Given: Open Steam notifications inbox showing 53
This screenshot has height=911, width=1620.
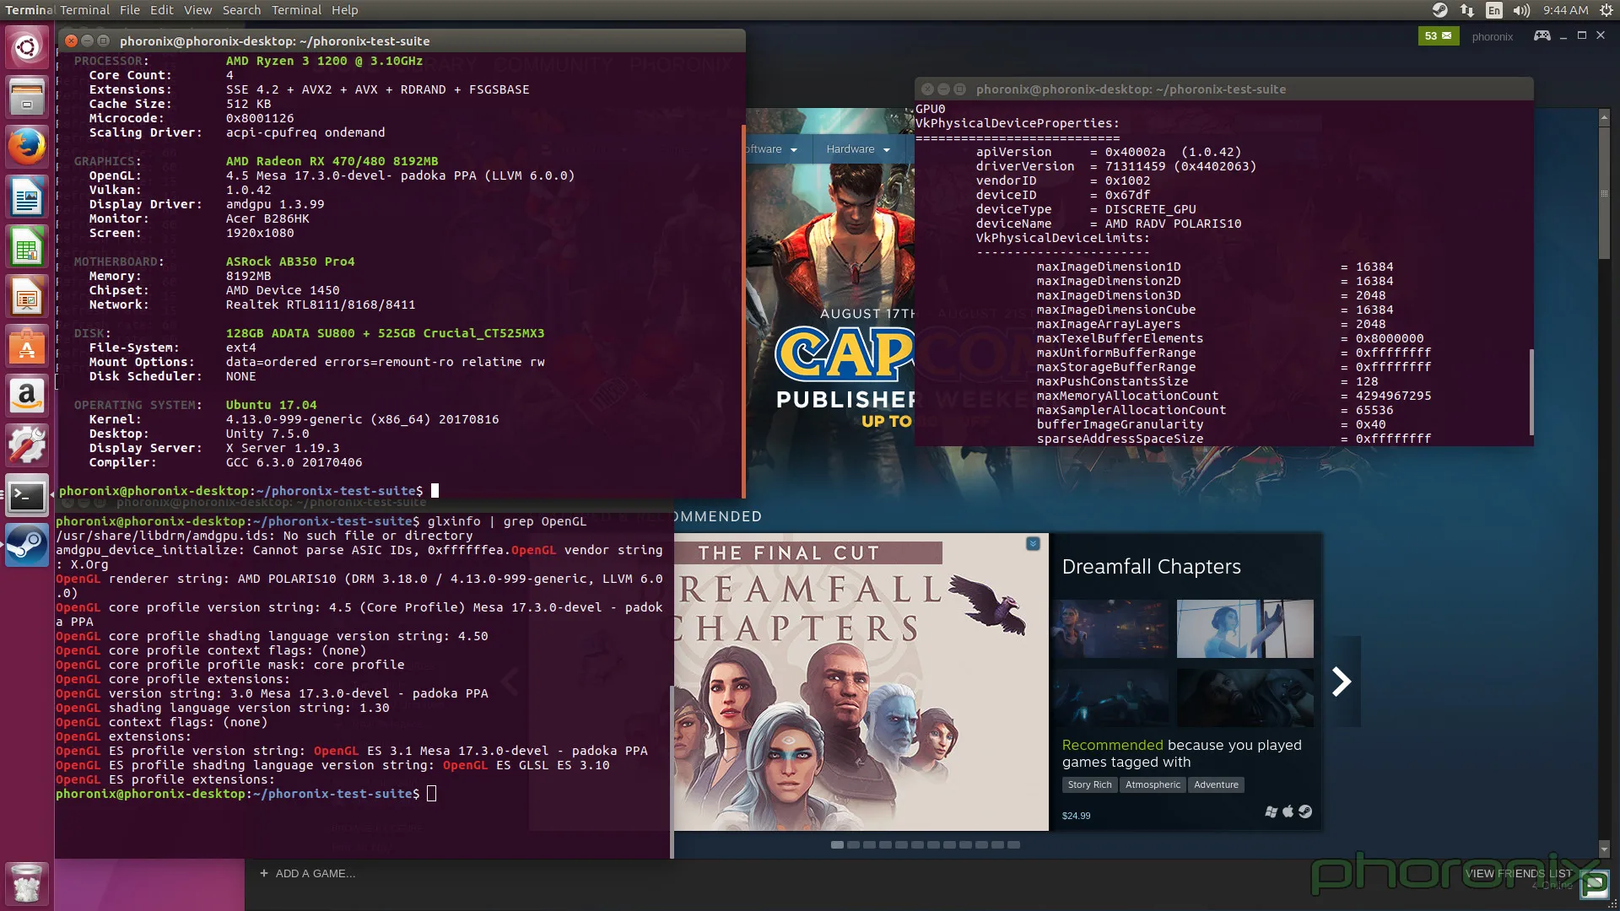Looking at the screenshot, I should 1438,35.
